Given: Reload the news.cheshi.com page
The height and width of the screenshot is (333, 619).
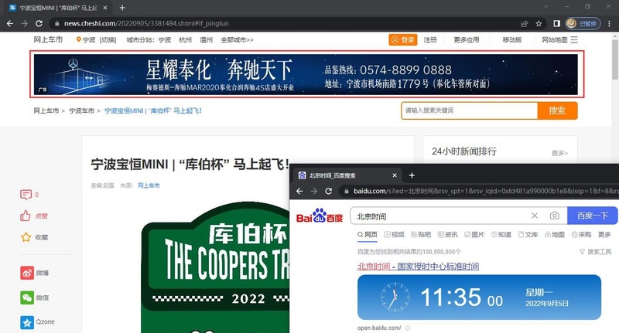Looking at the screenshot, I should tap(39, 24).
